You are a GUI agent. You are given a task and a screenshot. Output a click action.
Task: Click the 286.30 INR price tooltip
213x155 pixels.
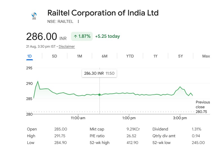pos(99,73)
